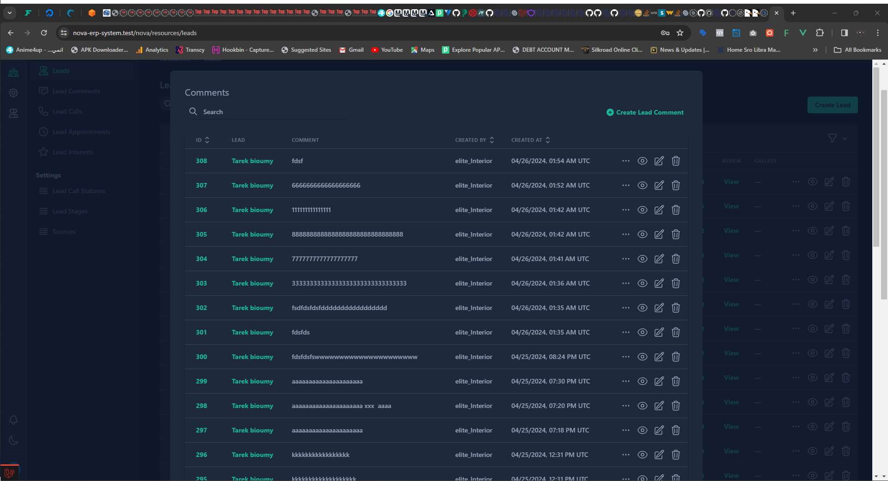Open three-dot actions for comment 306
This screenshot has width=888, height=481.
625,210
